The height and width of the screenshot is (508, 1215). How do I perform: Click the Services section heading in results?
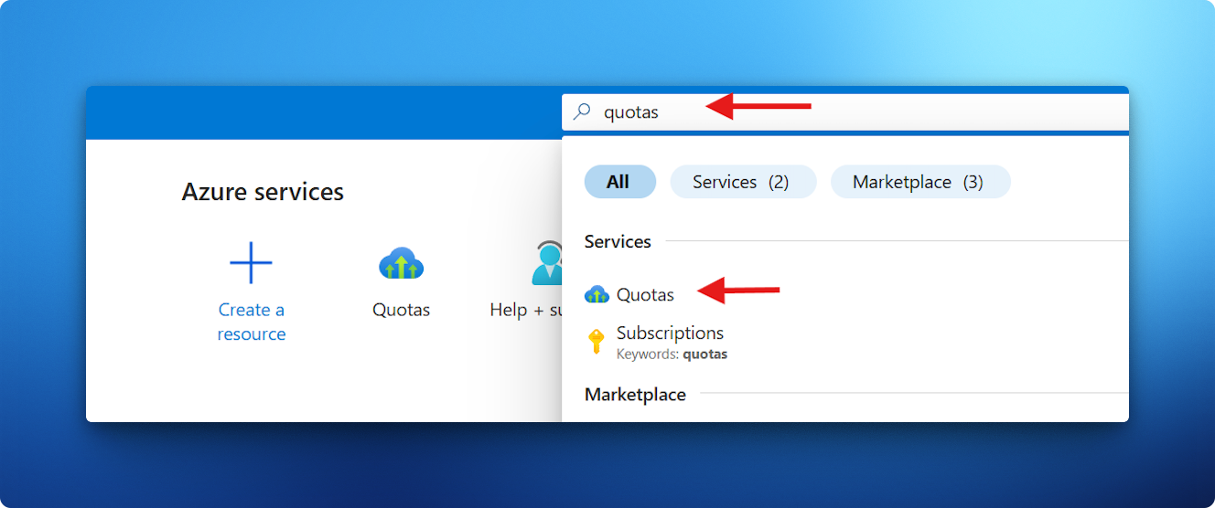click(618, 242)
